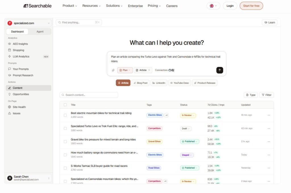Remove the Article chip with X

149,70
